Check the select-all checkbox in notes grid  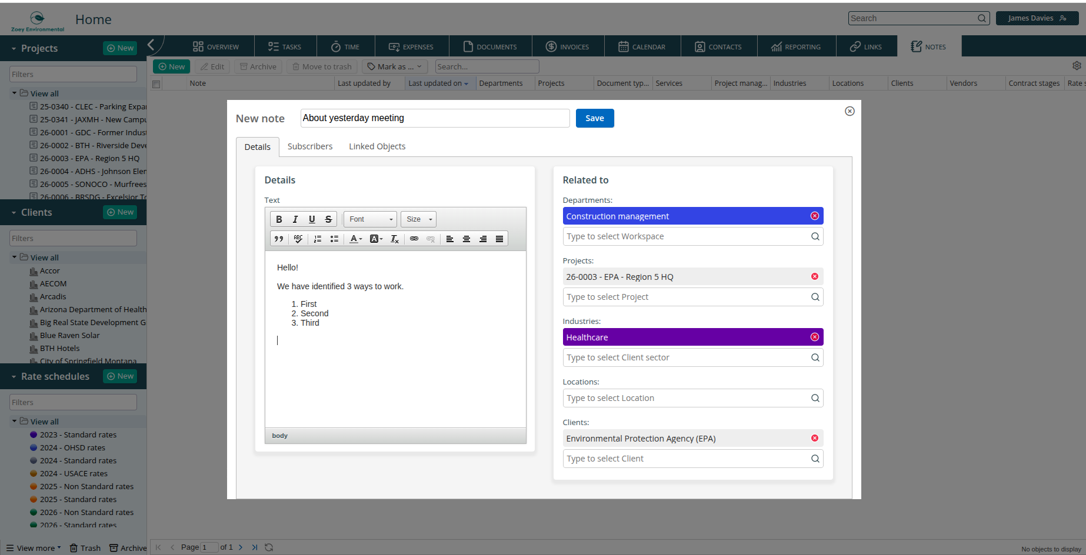tap(156, 84)
